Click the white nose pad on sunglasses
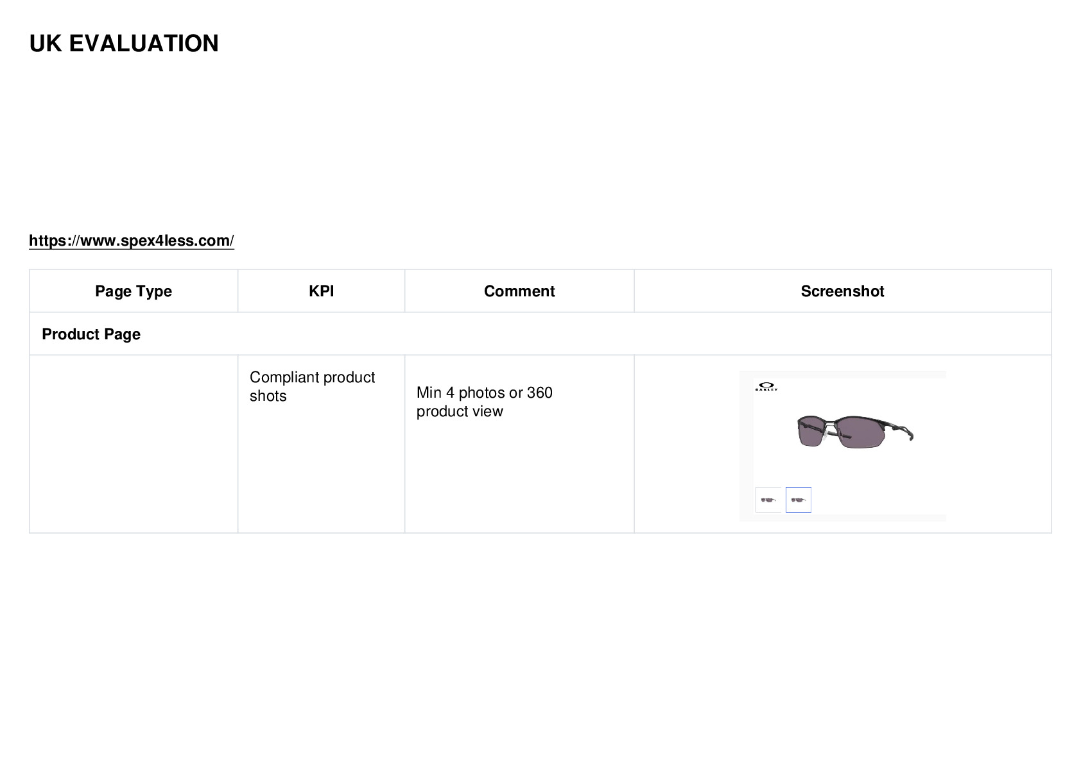The width and height of the screenshot is (1081, 764). click(824, 434)
